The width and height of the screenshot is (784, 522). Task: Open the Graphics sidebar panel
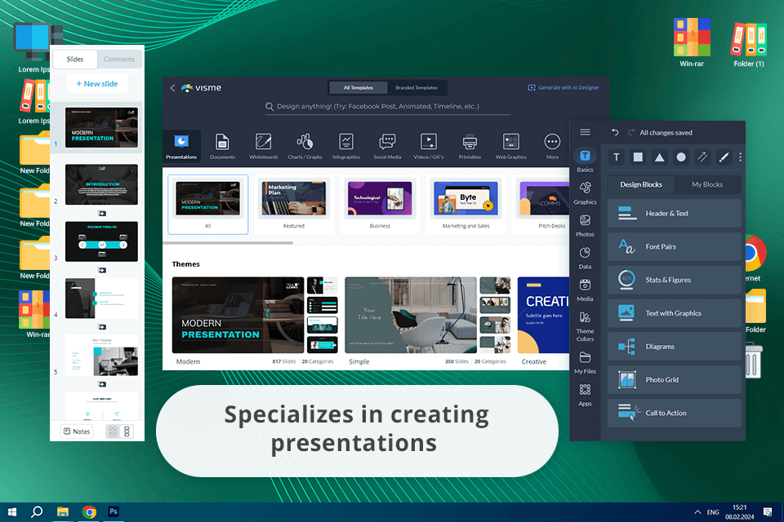tap(585, 193)
